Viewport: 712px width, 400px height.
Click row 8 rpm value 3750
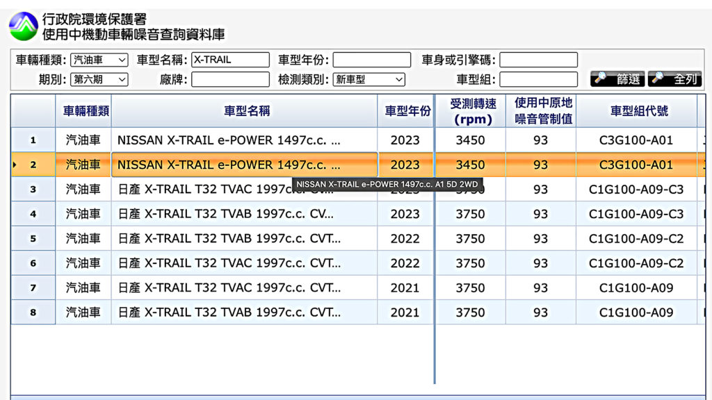click(x=471, y=312)
